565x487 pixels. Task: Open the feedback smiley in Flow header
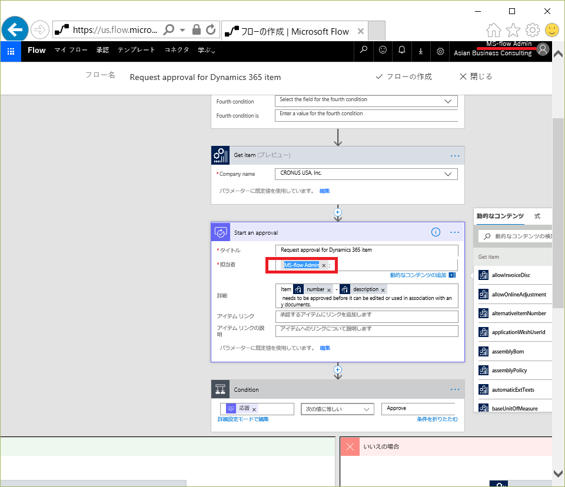pos(383,50)
